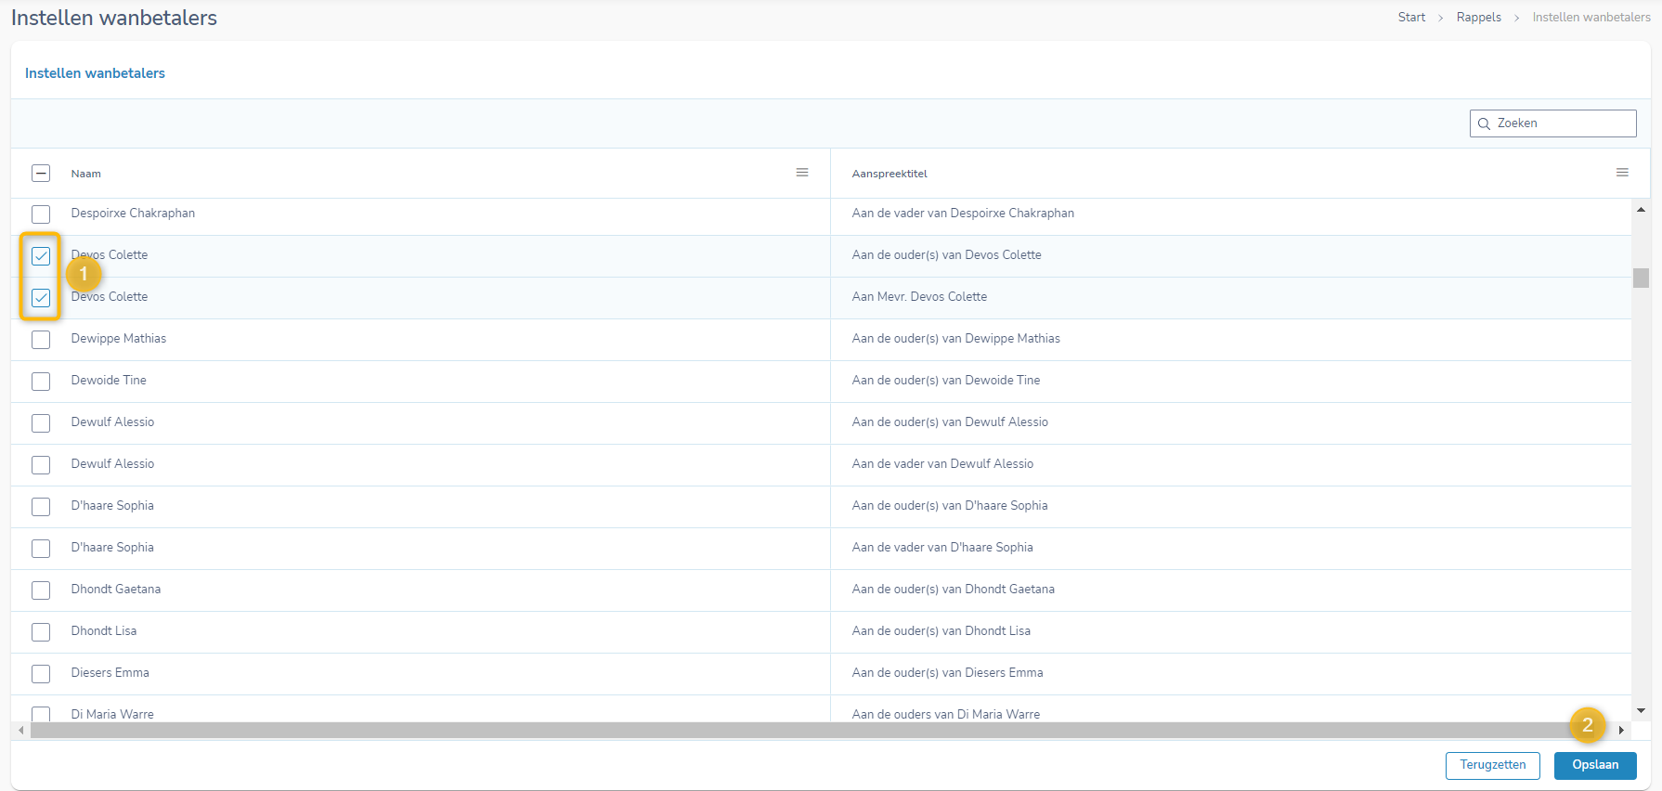Click horizontal scrollbar right arrow
The width and height of the screenshot is (1662, 791).
click(x=1621, y=731)
